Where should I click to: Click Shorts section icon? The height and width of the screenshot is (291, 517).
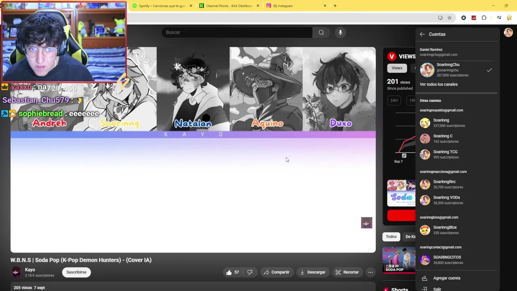tap(386, 289)
